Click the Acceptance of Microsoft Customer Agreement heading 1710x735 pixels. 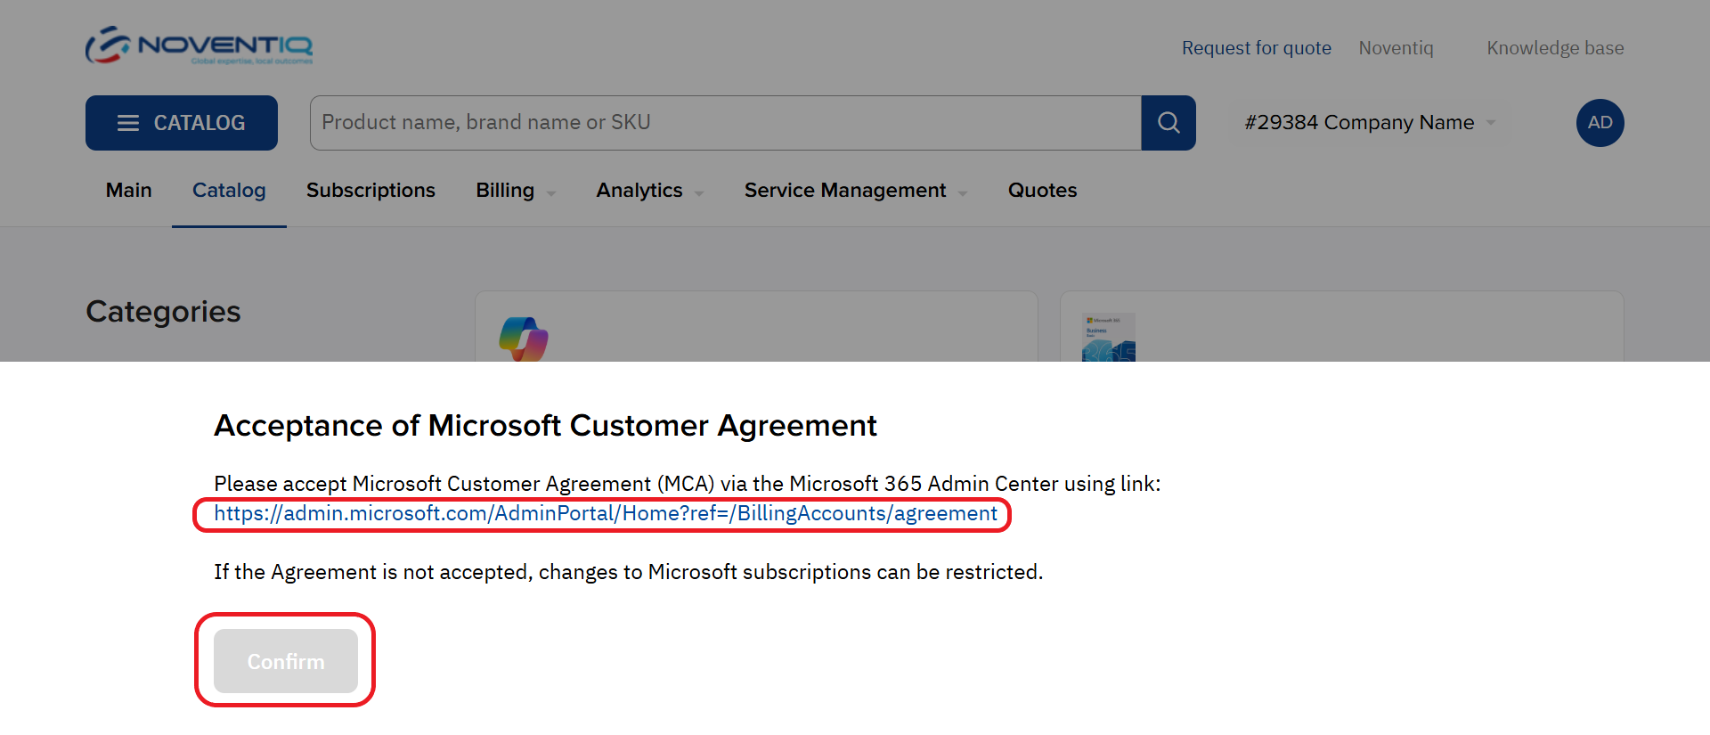click(x=545, y=426)
